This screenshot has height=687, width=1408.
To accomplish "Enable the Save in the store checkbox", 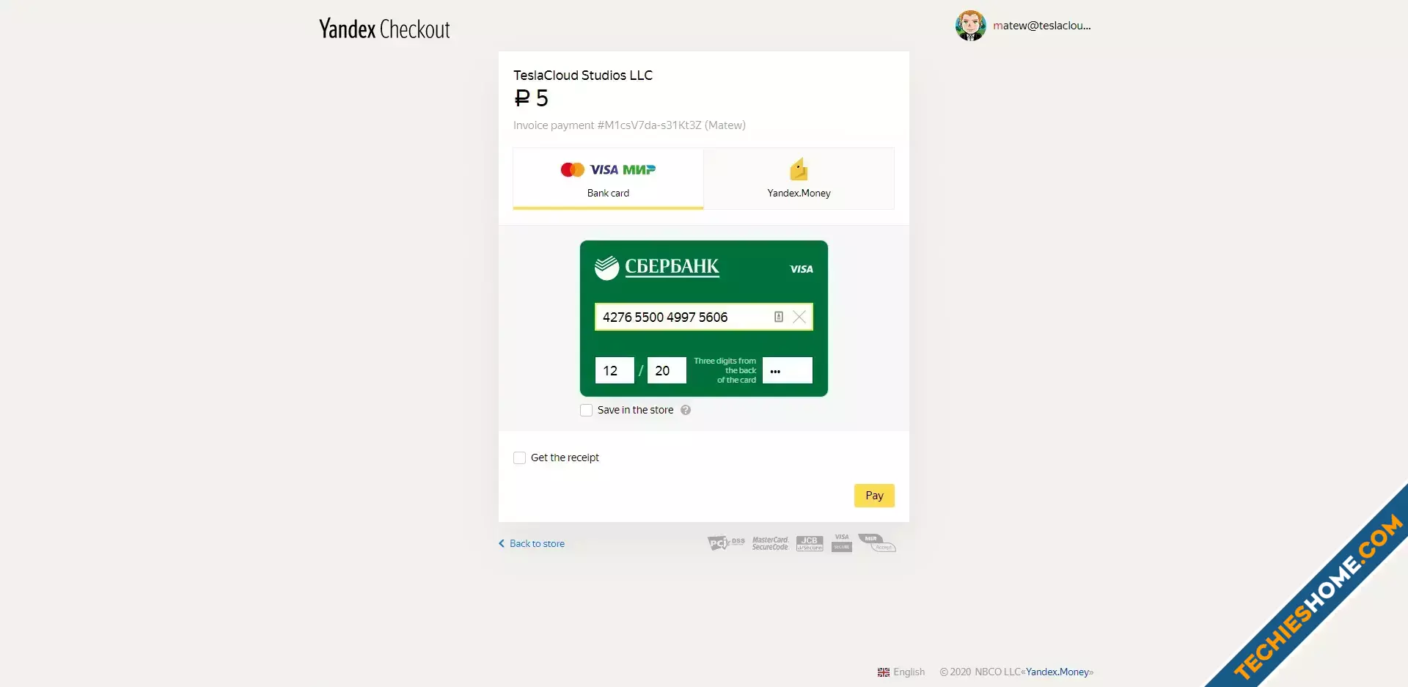I will tap(586, 410).
